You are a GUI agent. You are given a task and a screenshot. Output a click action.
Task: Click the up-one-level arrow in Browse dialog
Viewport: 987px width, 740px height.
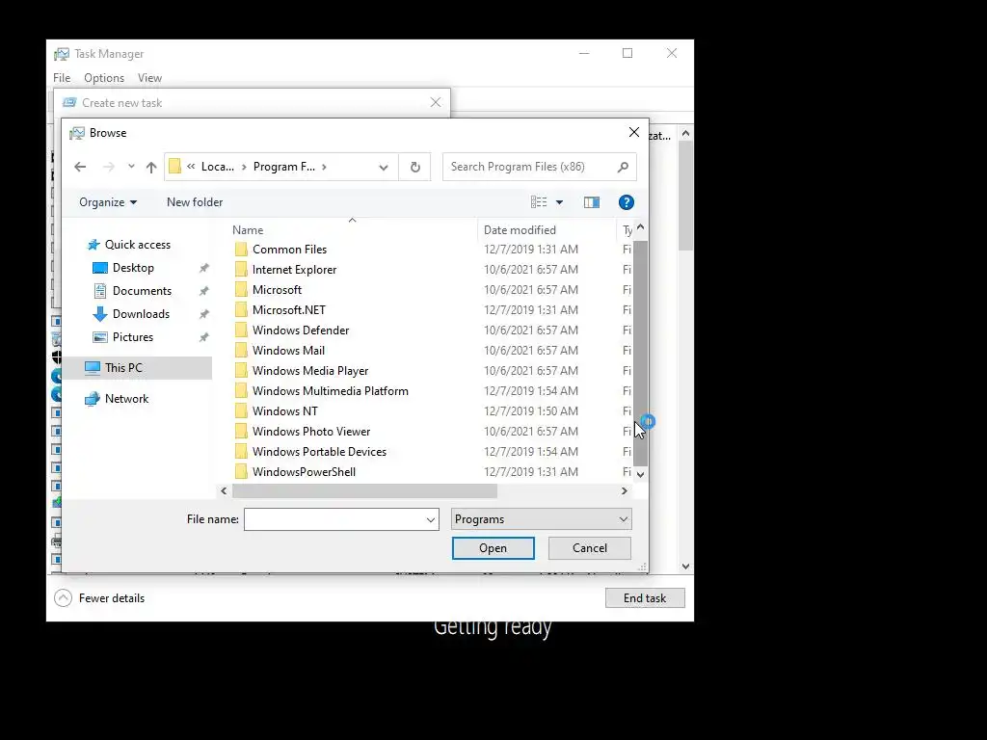point(151,167)
